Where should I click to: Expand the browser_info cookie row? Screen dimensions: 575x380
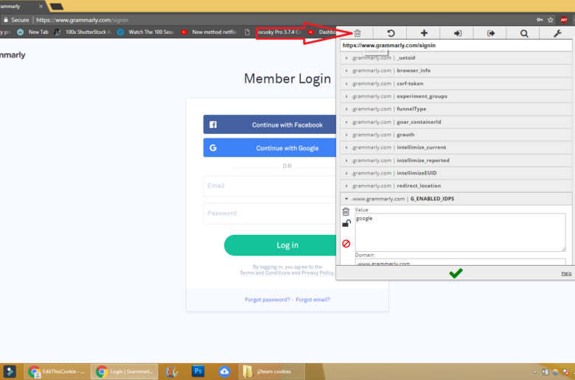click(456, 71)
